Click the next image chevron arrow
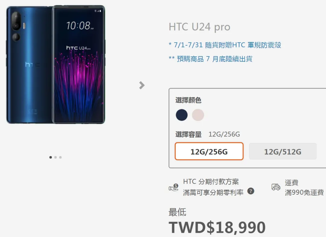 [x=142, y=85]
